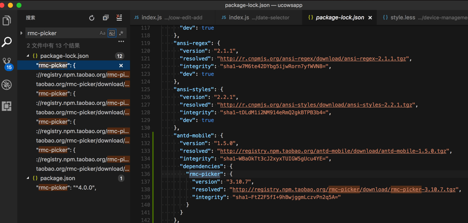468x223 pixels.
Task: Click the highlighted "rmc-picker" key in the editor
Action: tap(205, 174)
